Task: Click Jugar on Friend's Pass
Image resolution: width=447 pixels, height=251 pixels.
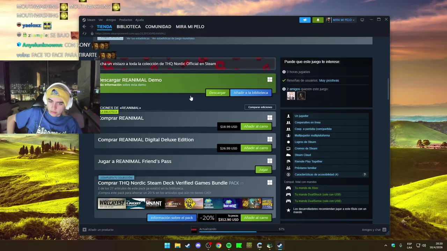Action: click(263, 170)
